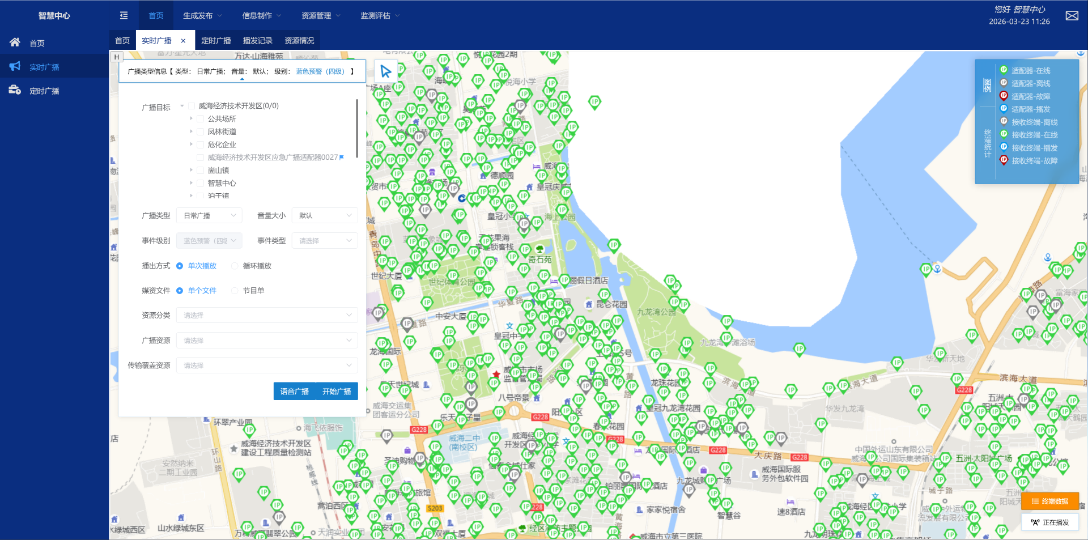
Task: Open the 监测评估 top menu
Action: click(380, 16)
